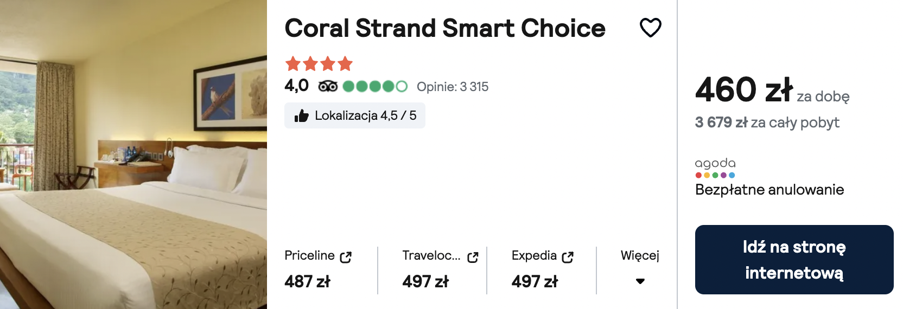The width and height of the screenshot is (903, 309).
Task: Open the hotel room photo thumbnail
Action: [x=133, y=154]
